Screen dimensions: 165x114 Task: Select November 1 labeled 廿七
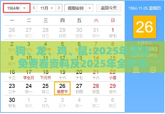coord(113,33)
